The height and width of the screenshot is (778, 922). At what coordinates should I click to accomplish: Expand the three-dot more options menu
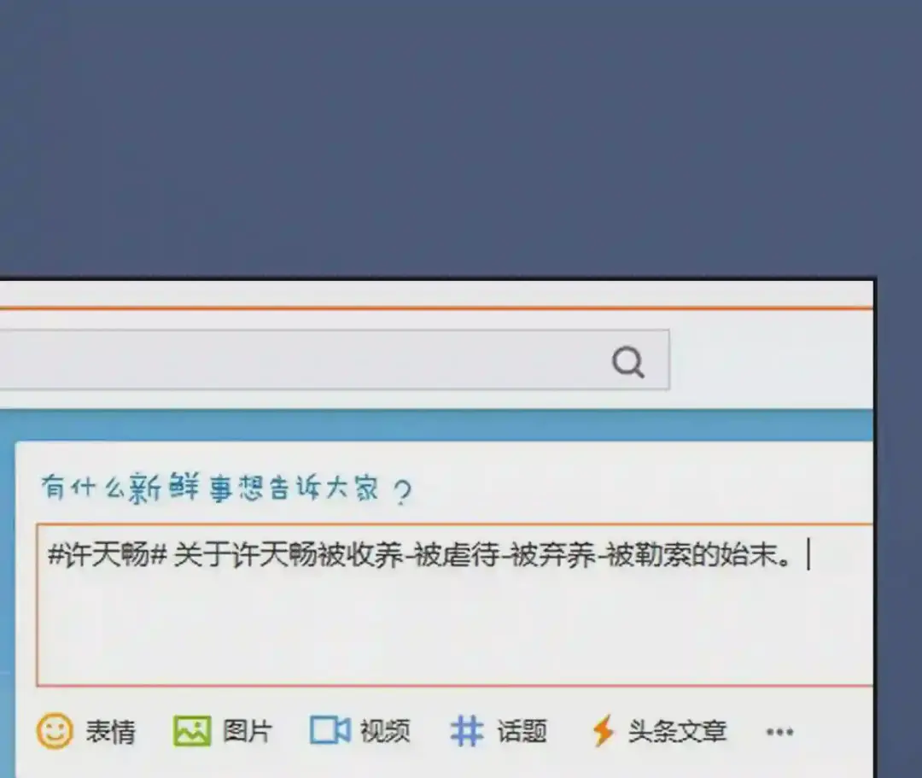click(x=779, y=732)
